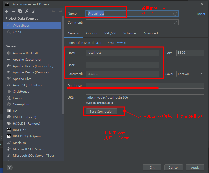Duplicate the data source using copy icon

(20, 12)
